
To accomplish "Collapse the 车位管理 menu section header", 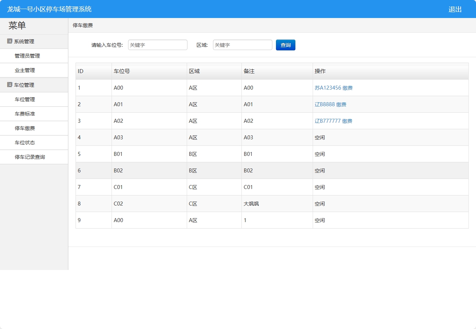I will click(24, 85).
